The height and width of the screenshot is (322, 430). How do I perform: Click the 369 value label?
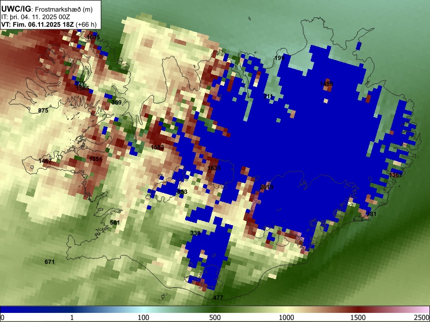[116, 102]
